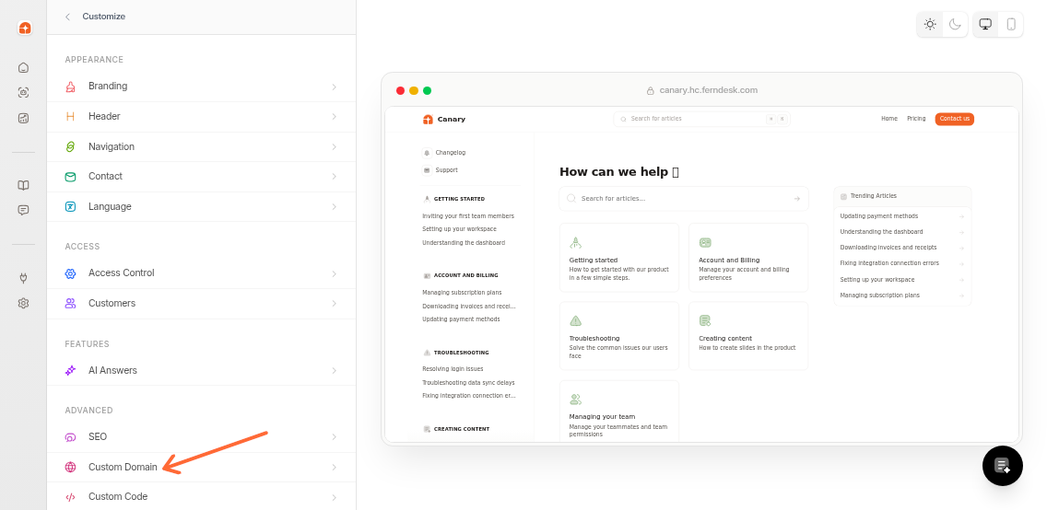Open the chat bubble icon in sidebar
This screenshot has height=510, width=1047.
coord(23,210)
